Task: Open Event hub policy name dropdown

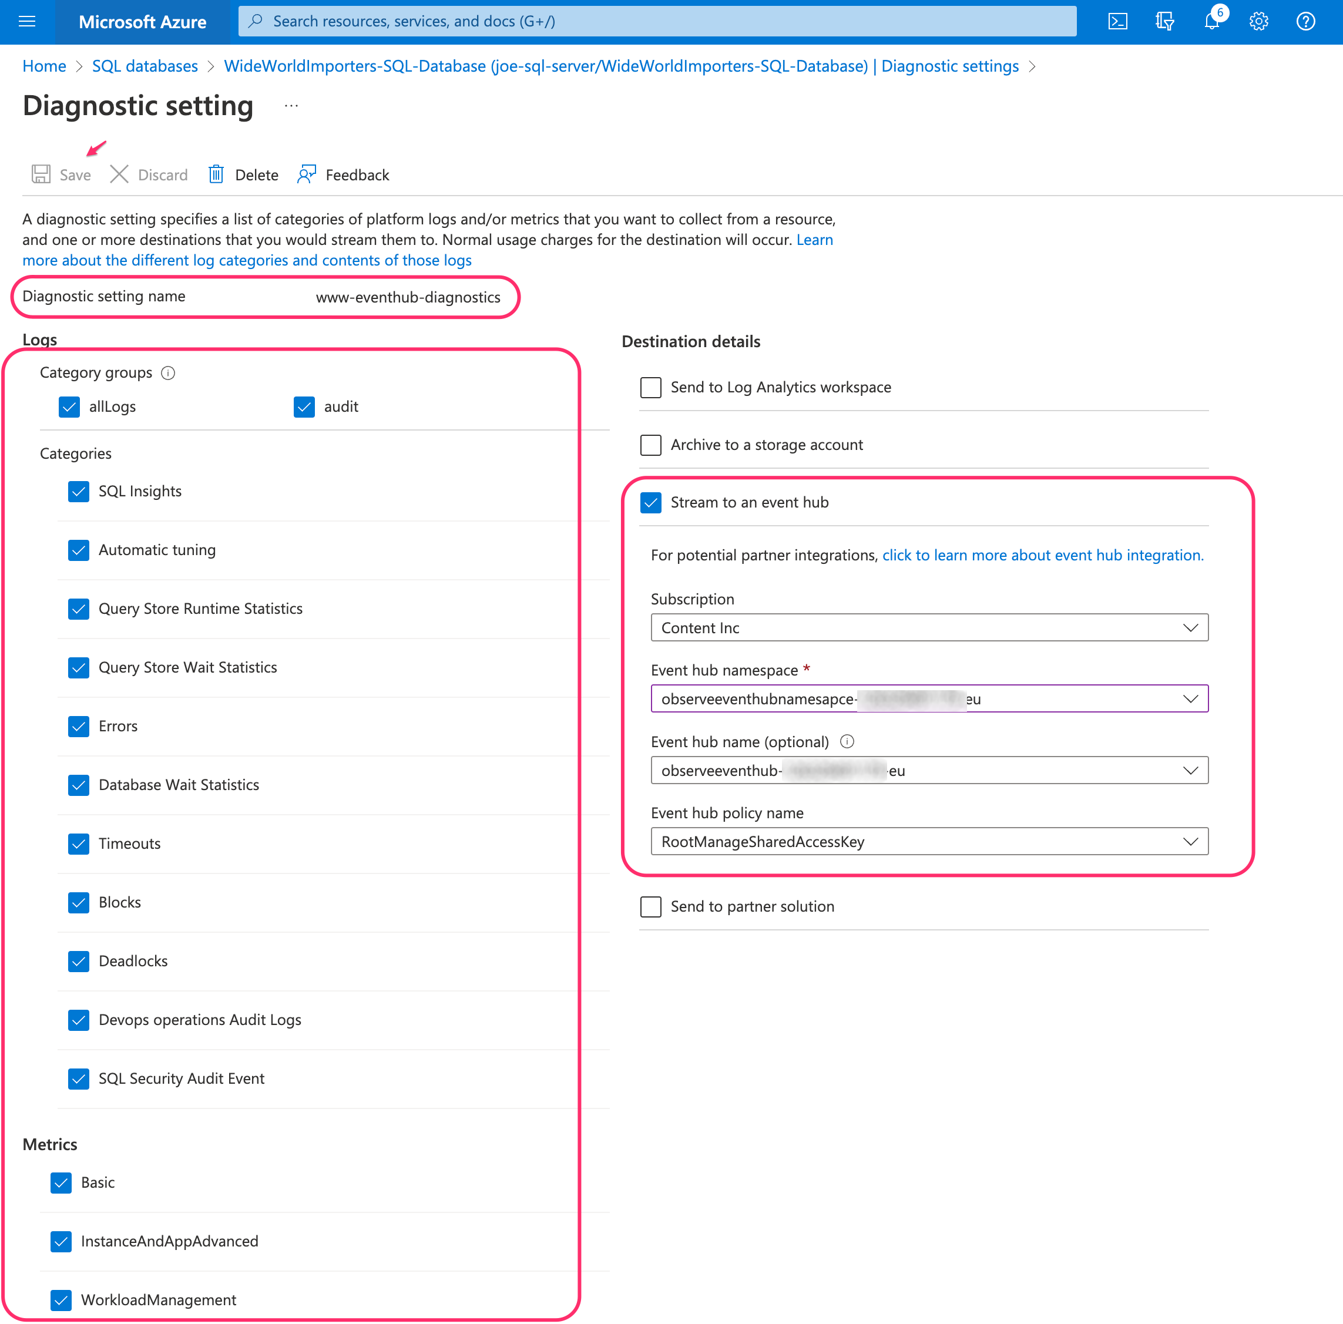Action: (929, 841)
